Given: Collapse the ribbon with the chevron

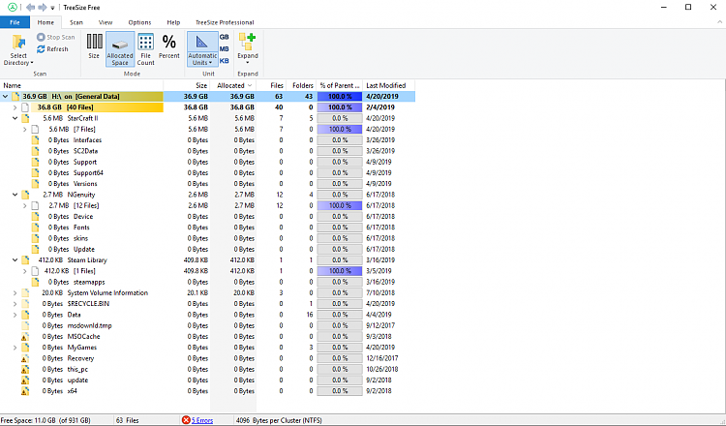Looking at the screenshot, I should [x=719, y=21].
